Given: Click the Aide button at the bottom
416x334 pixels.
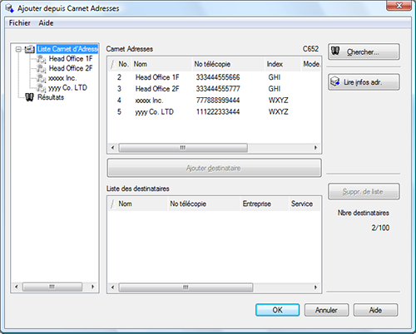Looking at the screenshot, I should (x=375, y=310).
